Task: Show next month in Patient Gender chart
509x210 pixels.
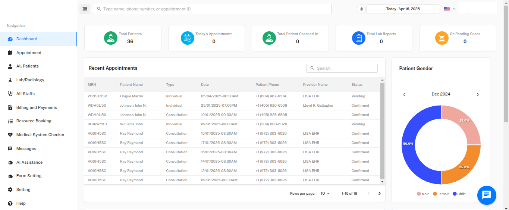Action: [x=478, y=95]
